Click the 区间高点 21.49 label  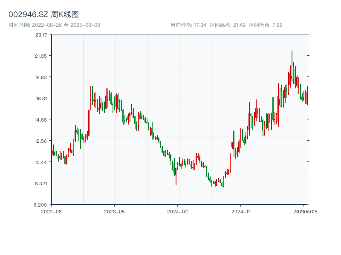(x=228, y=25)
